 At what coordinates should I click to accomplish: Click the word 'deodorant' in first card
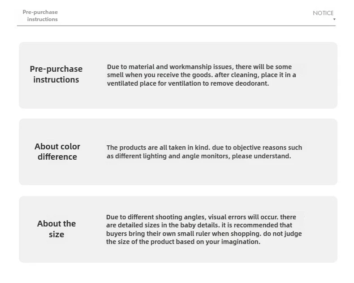click(x=252, y=83)
